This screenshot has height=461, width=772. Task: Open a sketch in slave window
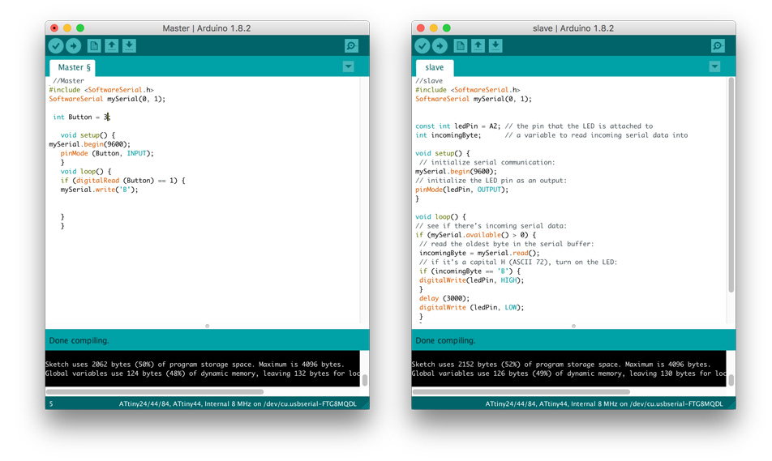coord(478,45)
